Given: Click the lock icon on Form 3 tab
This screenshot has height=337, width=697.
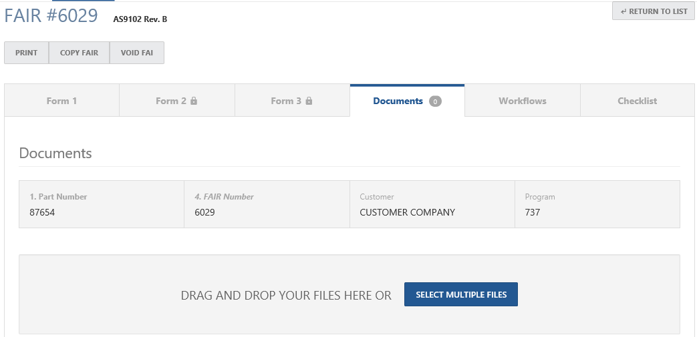Looking at the screenshot, I should (309, 101).
